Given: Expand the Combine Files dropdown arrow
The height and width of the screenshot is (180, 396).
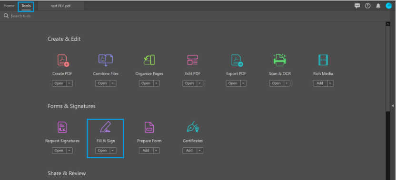Looking at the screenshot, I should (x=113, y=83).
